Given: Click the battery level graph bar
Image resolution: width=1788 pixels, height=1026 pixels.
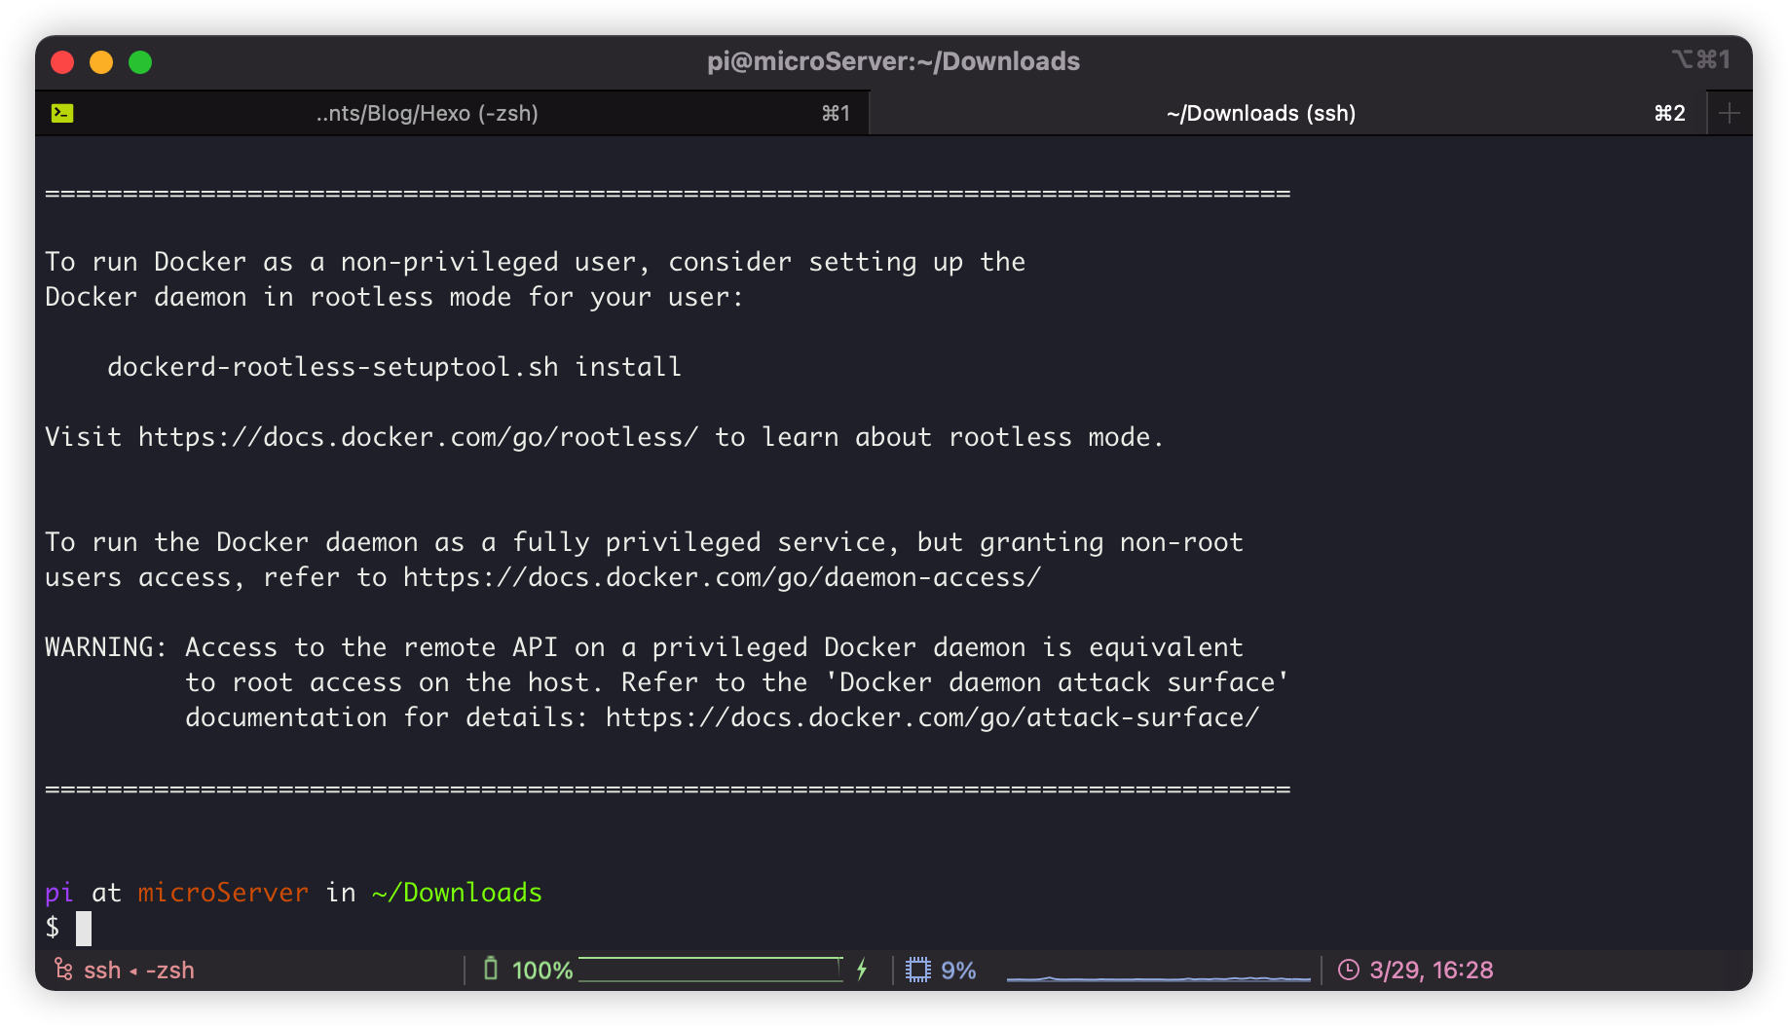Looking at the screenshot, I should (711, 970).
